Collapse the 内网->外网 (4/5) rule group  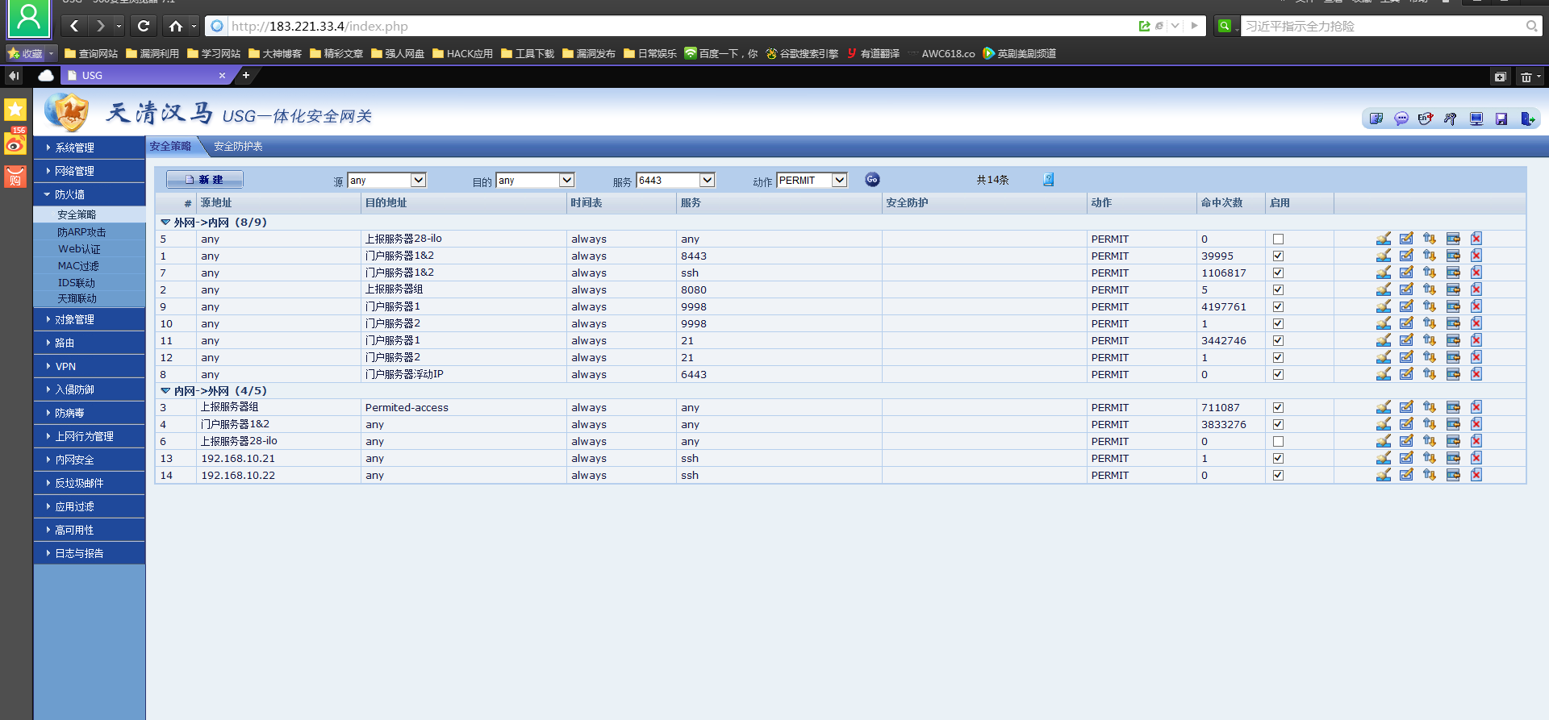point(165,391)
